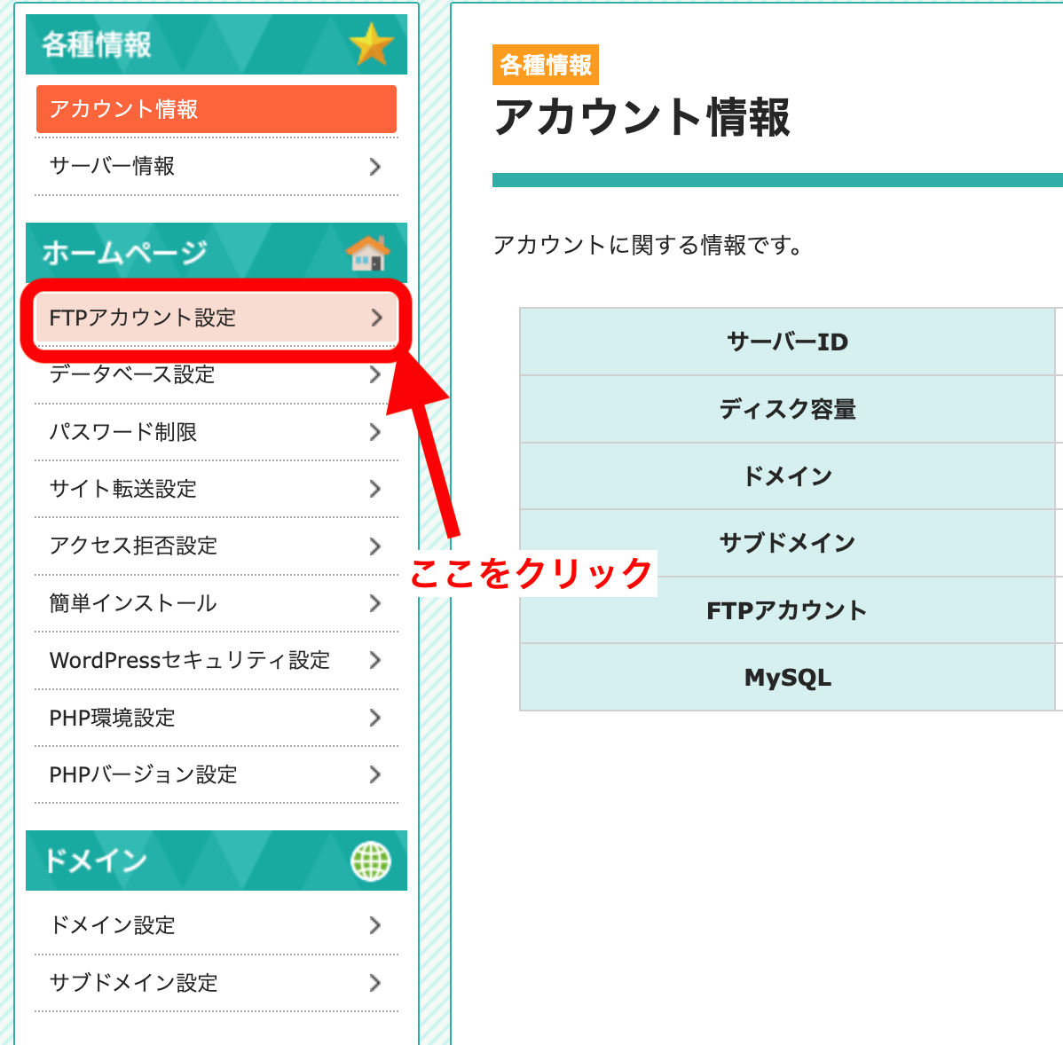Click the house icon on ホームページ header
The image size is (1063, 1045).
tap(368, 251)
